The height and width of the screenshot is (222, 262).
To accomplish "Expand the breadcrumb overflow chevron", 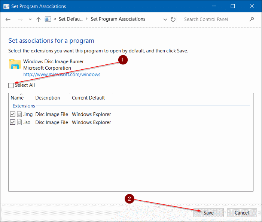I will [x=55, y=19].
